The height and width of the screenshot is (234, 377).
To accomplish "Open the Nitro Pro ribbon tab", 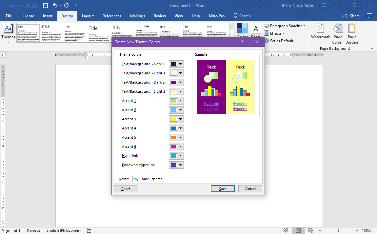I will [x=216, y=16].
